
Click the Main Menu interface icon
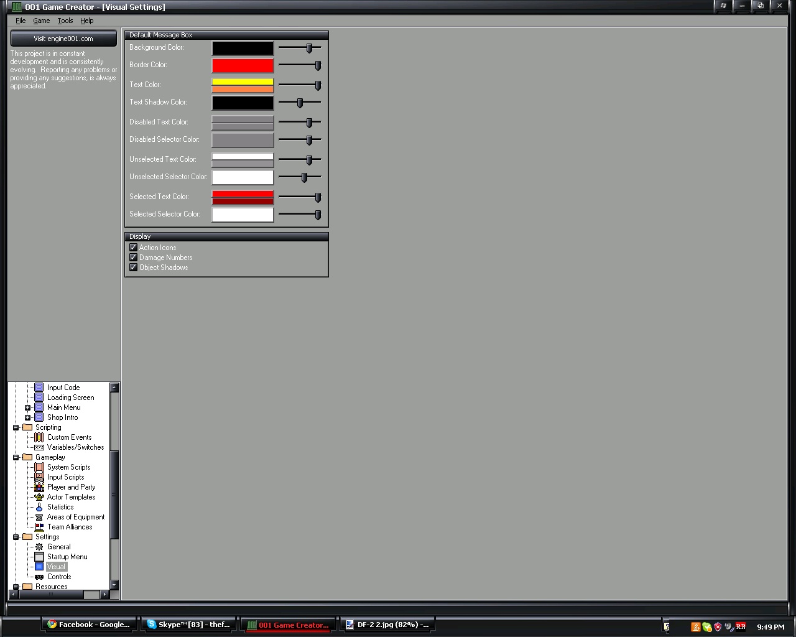[x=39, y=407]
